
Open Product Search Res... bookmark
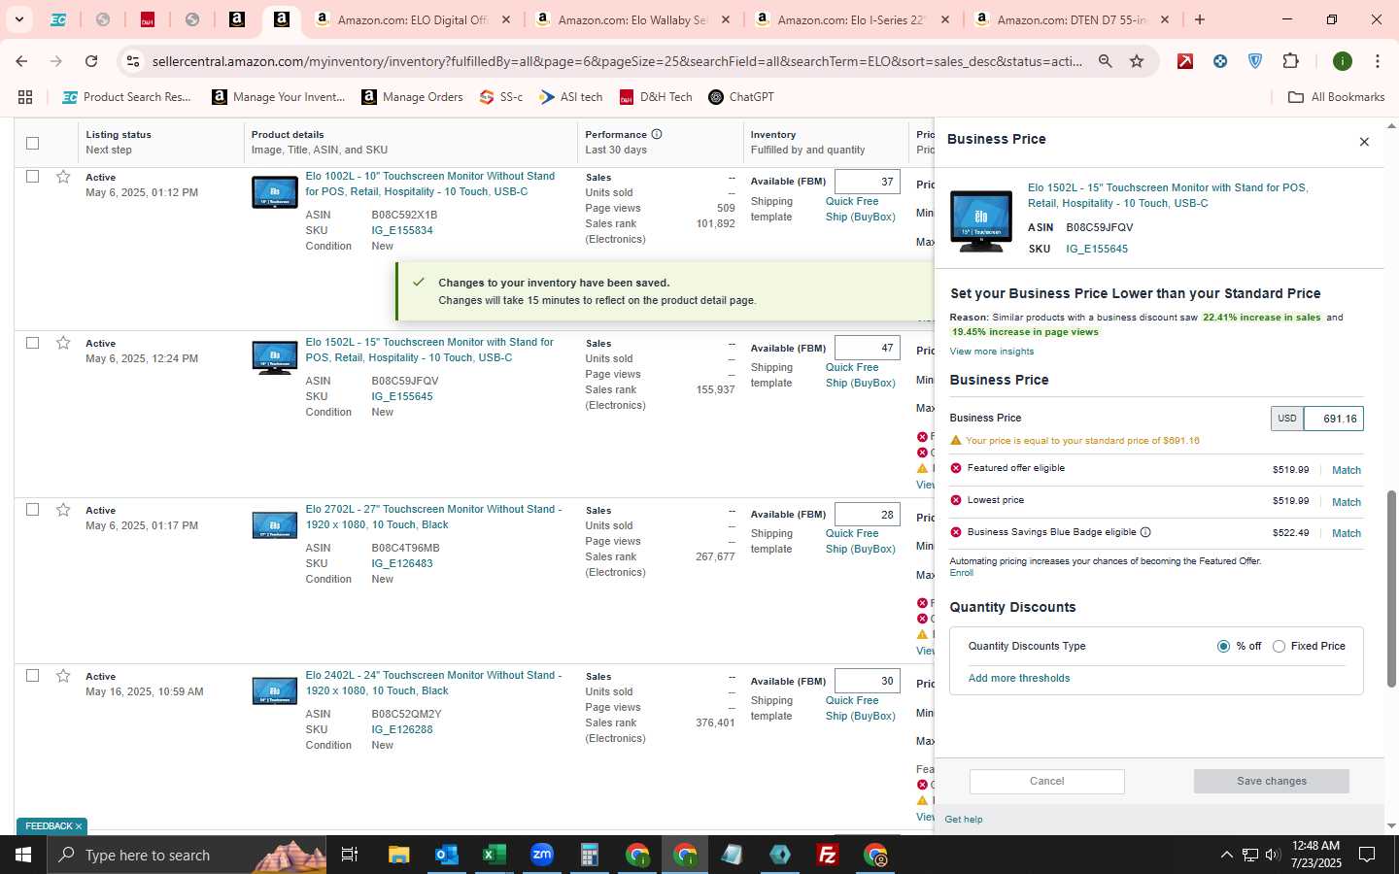[126, 97]
